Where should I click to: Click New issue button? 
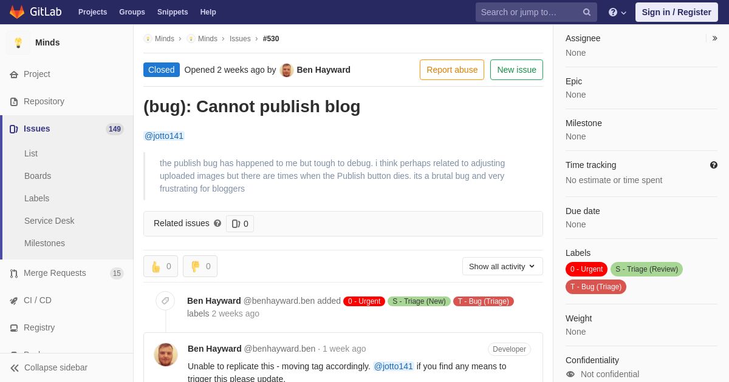pos(516,70)
